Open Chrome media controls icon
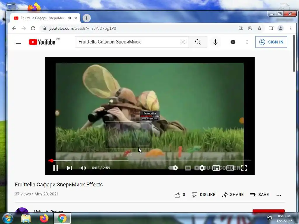The height and width of the screenshot is (224, 299). click(271, 28)
